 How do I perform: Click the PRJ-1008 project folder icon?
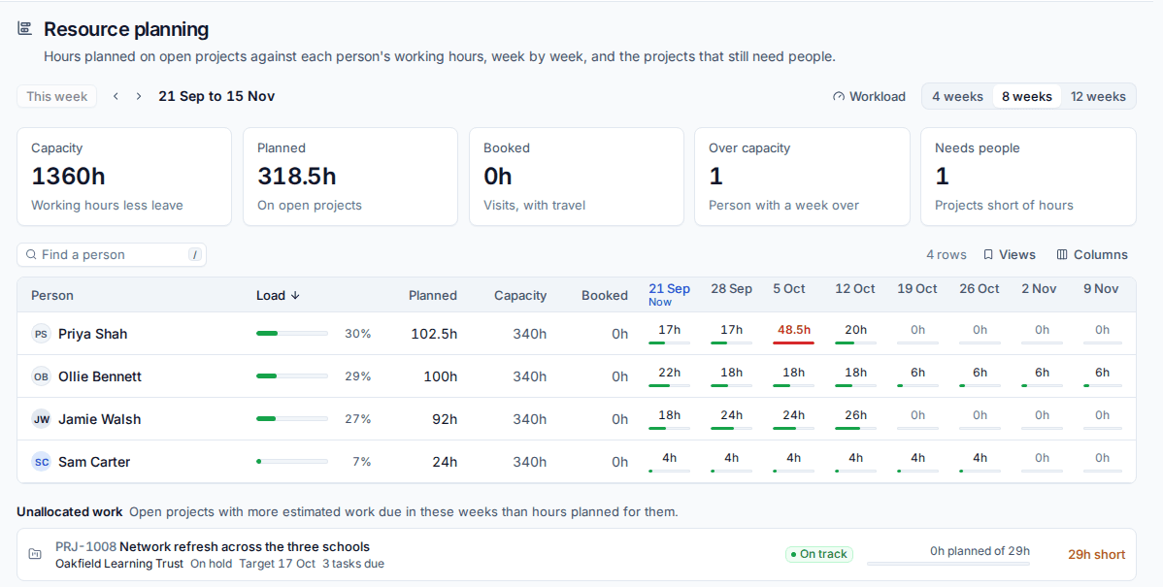pyautogui.click(x=35, y=554)
